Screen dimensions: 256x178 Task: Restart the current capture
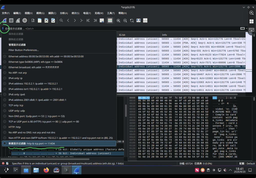[x=18, y=20]
